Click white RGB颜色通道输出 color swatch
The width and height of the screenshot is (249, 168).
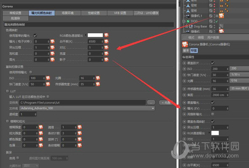tap(95, 35)
